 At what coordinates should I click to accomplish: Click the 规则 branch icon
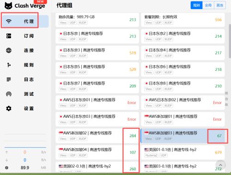click(9, 65)
